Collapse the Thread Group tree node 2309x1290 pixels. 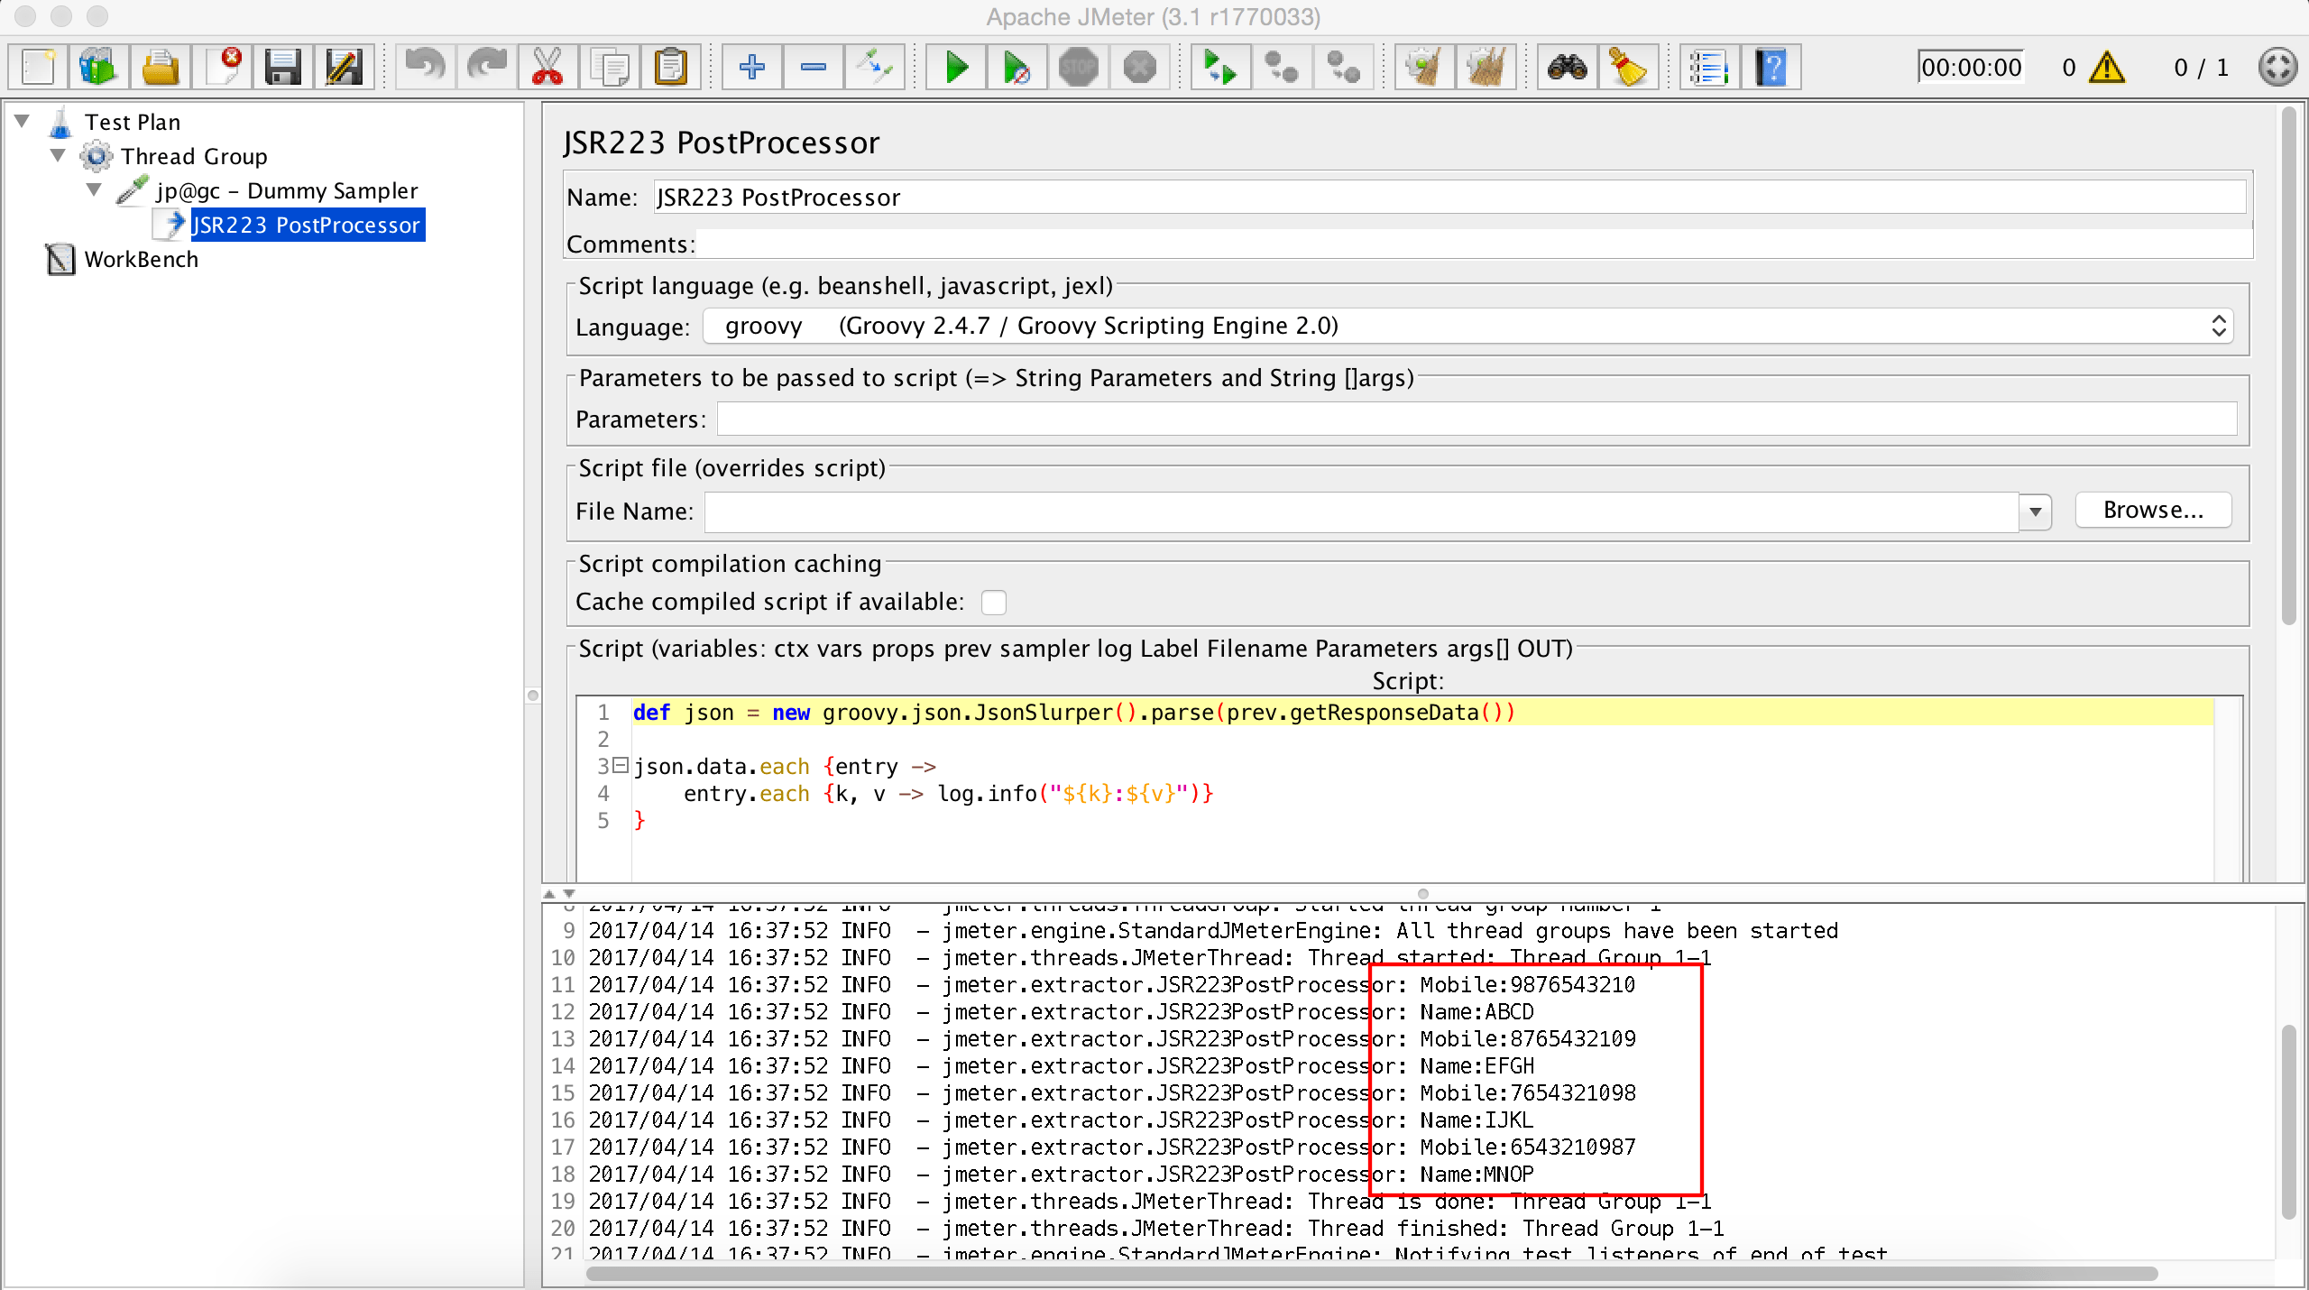pos(59,156)
